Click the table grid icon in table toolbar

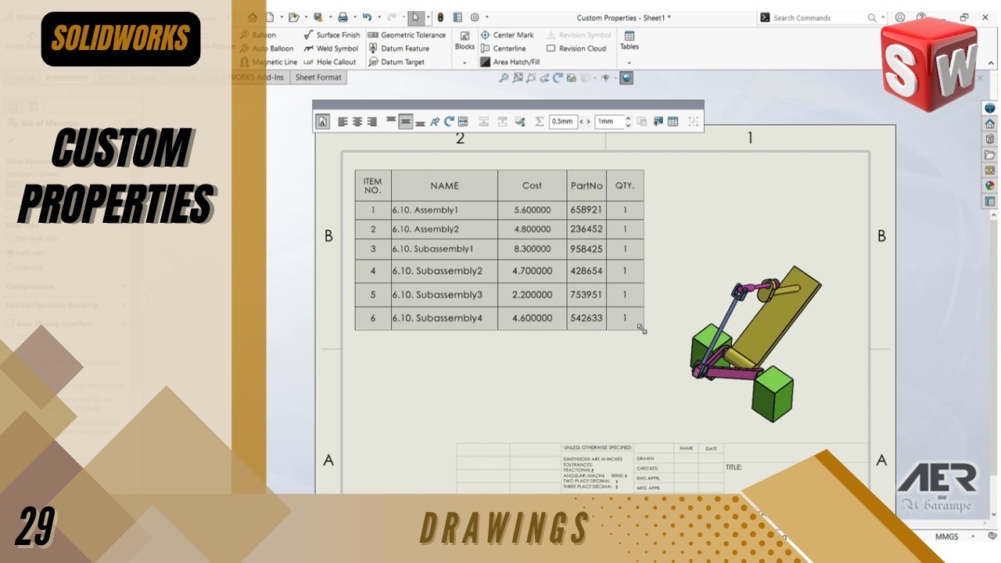[x=673, y=121]
